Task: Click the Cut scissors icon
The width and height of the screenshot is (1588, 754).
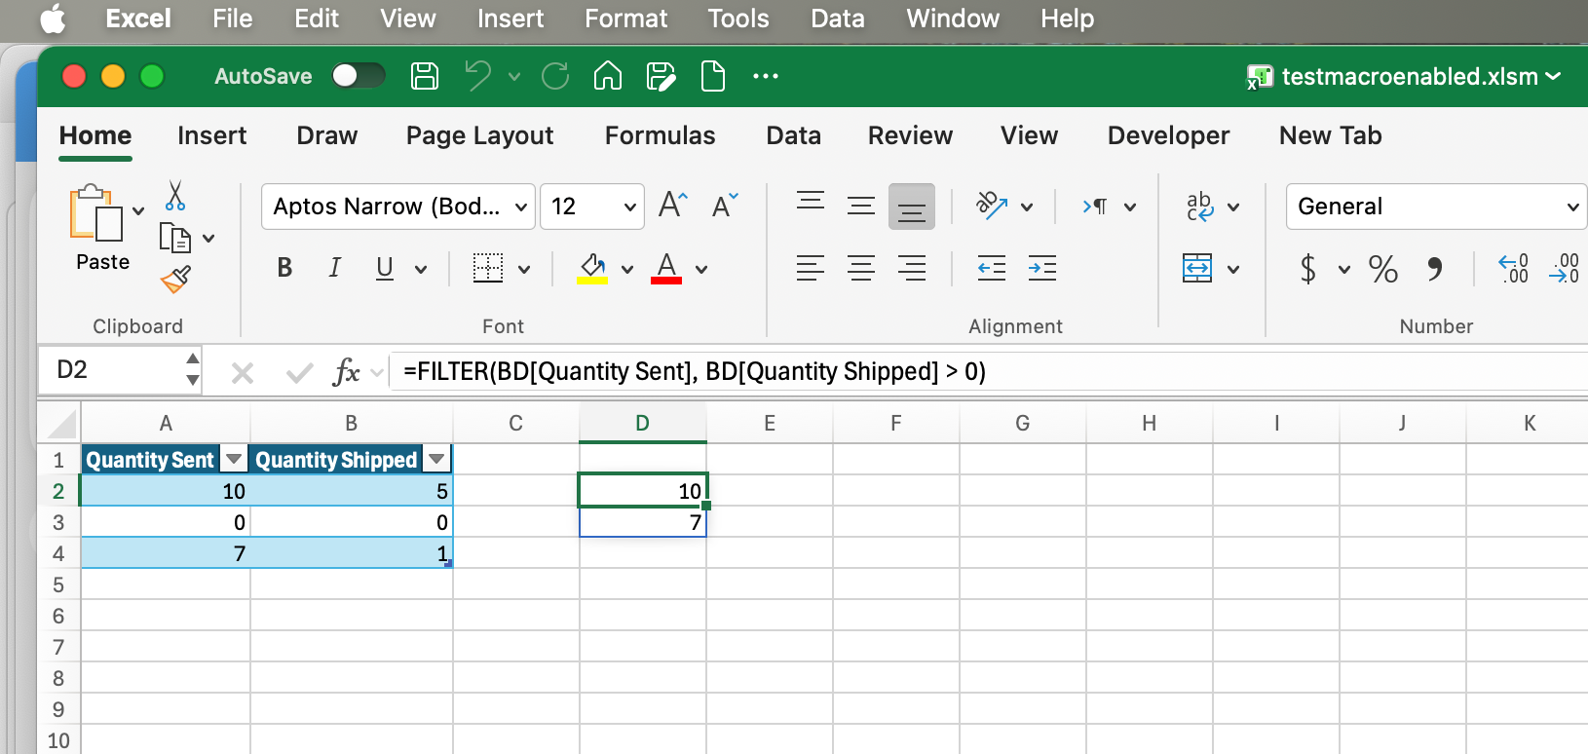Action: [x=175, y=196]
